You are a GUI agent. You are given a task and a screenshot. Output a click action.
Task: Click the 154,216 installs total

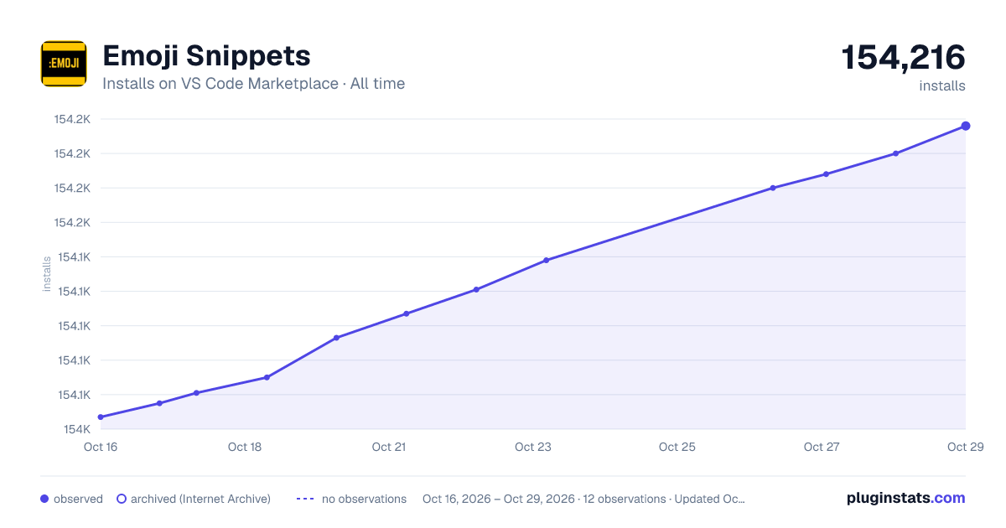tap(904, 58)
